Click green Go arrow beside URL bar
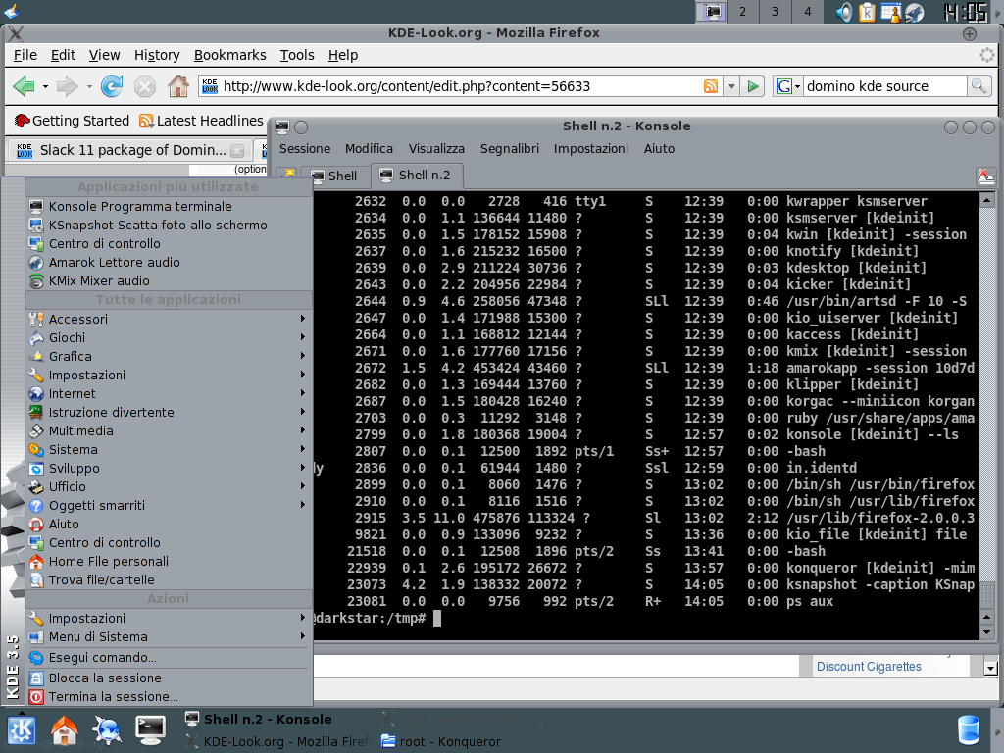 (x=753, y=86)
